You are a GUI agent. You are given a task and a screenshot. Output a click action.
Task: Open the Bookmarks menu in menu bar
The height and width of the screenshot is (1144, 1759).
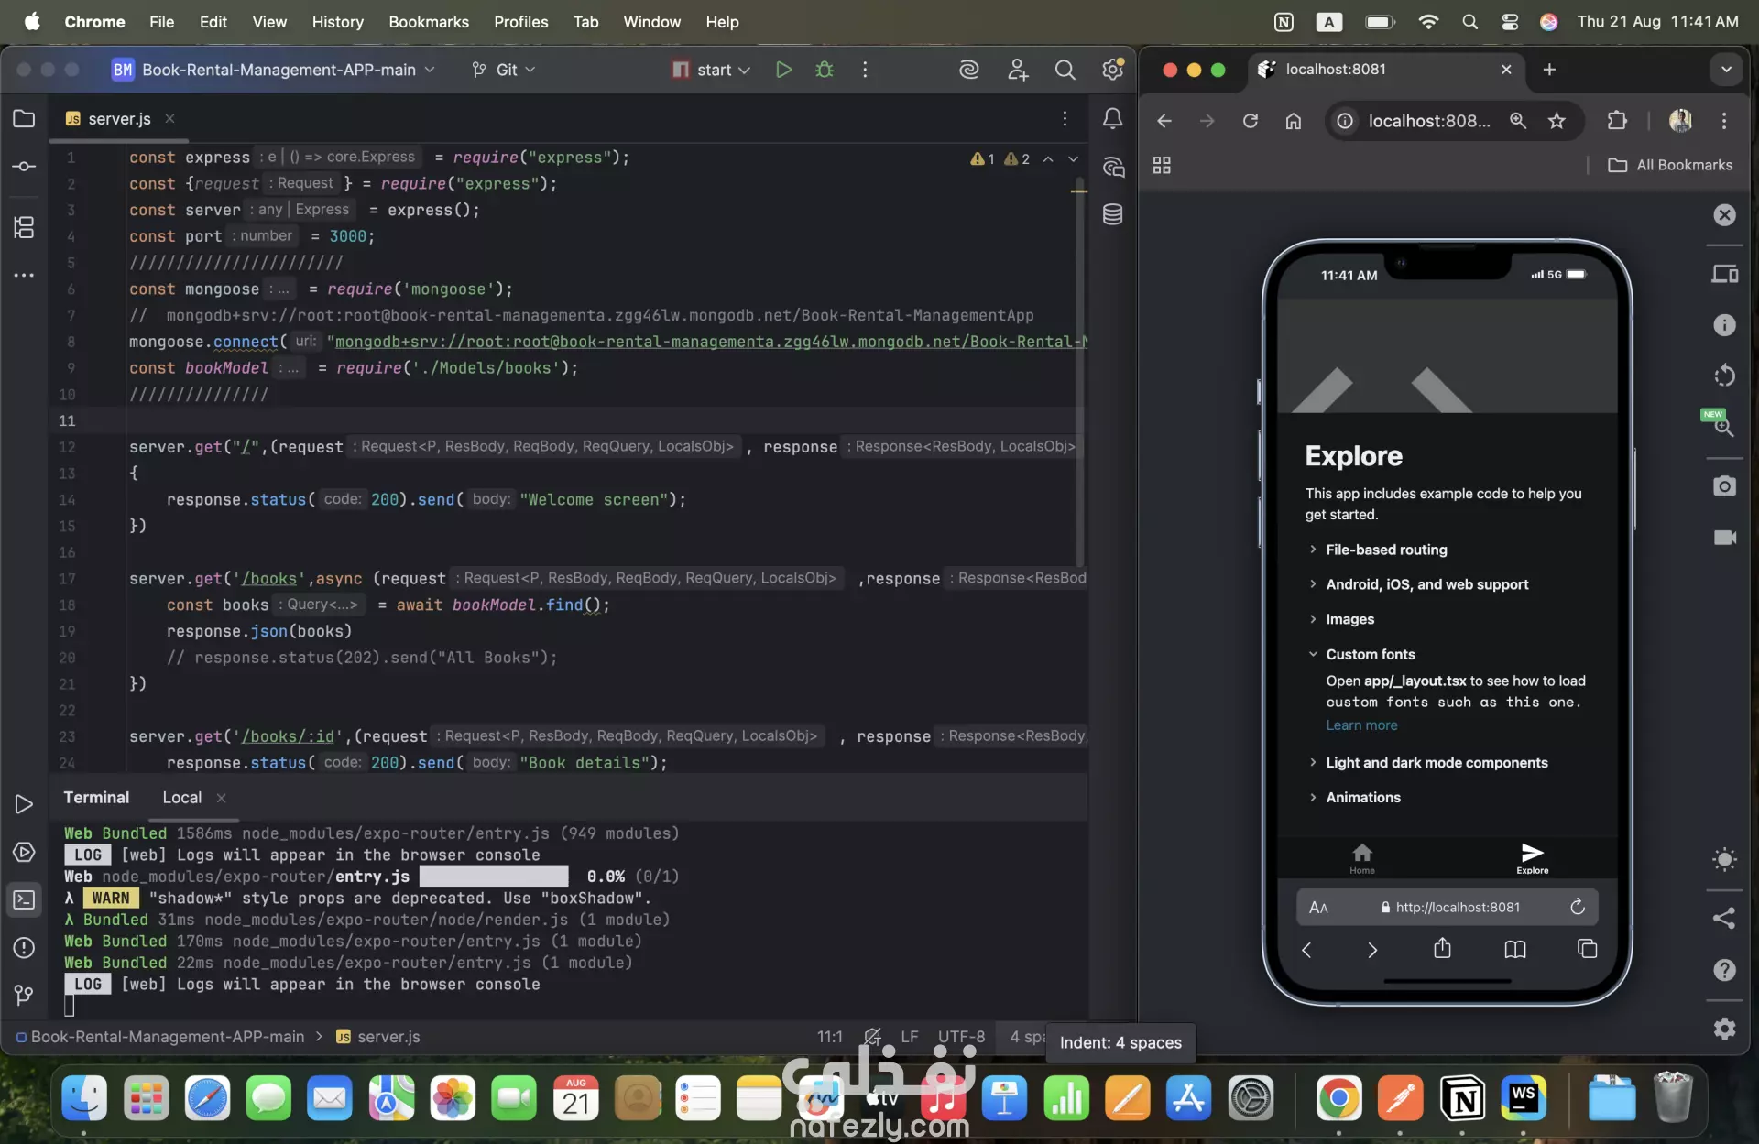point(429,21)
